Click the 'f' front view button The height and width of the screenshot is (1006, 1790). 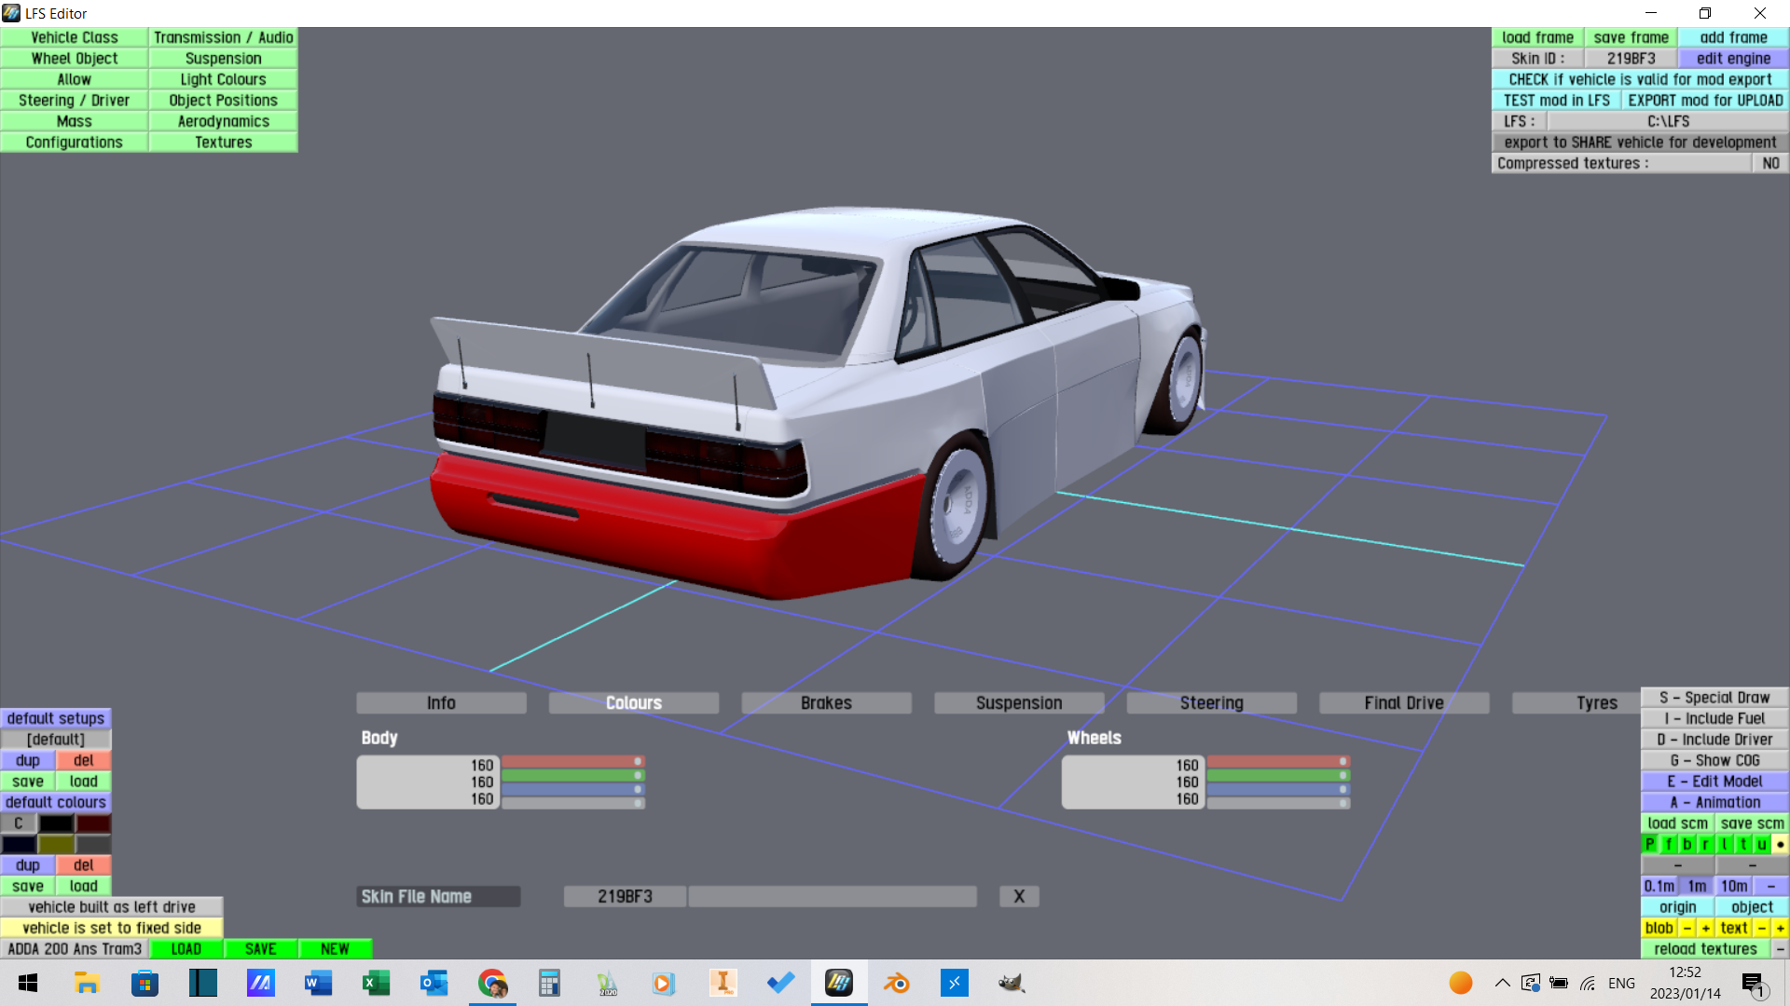[x=1668, y=844]
